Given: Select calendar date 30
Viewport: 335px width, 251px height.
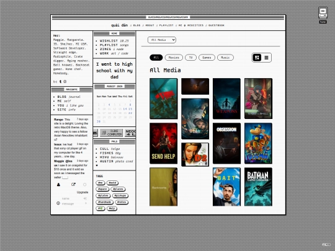Looking at the screenshot, I should click(99, 121).
